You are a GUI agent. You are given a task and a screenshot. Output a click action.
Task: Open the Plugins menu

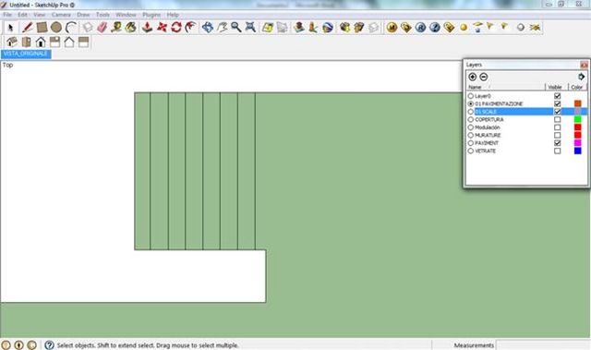(151, 15)
